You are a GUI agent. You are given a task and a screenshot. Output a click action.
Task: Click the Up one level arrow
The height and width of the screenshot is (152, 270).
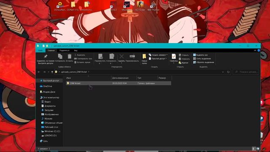[52, 72]
